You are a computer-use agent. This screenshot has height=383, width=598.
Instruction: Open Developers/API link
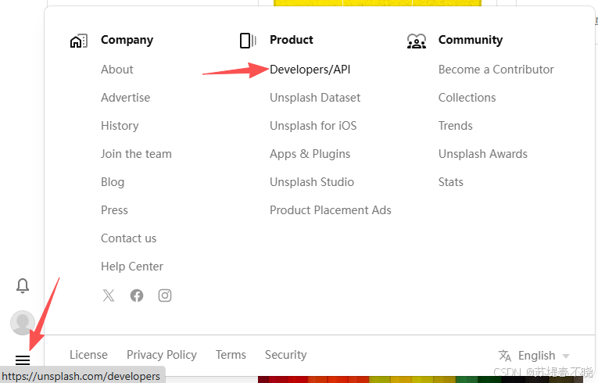tap(310, 70)
